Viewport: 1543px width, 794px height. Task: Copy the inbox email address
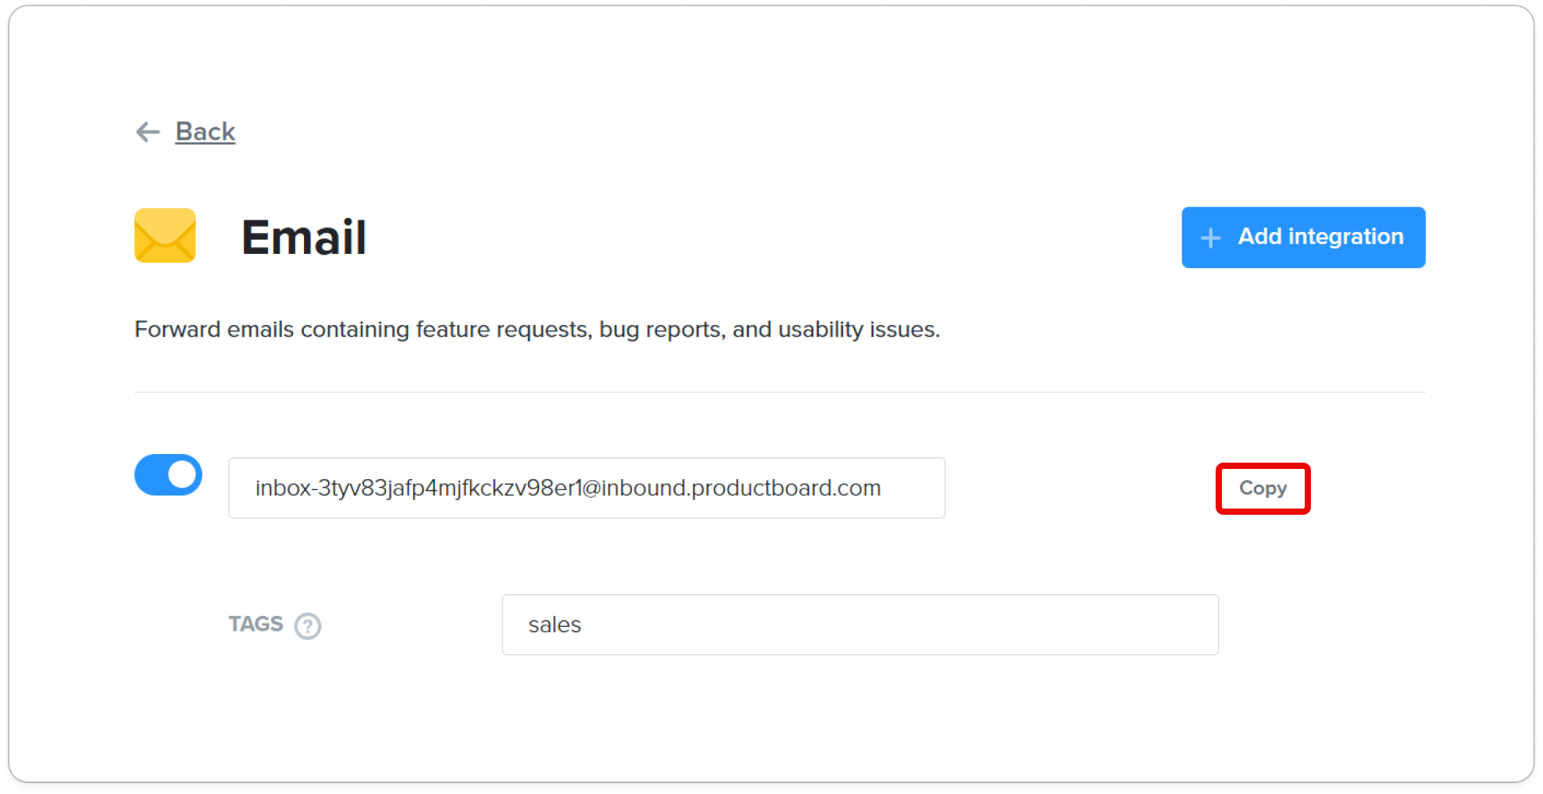(x=1263, y=488)
